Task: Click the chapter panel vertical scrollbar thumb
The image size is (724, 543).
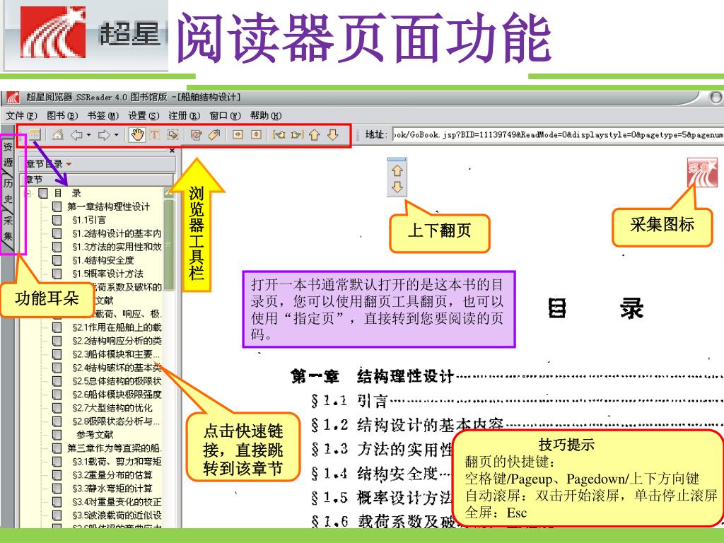Action: click(x=169, y=244)
